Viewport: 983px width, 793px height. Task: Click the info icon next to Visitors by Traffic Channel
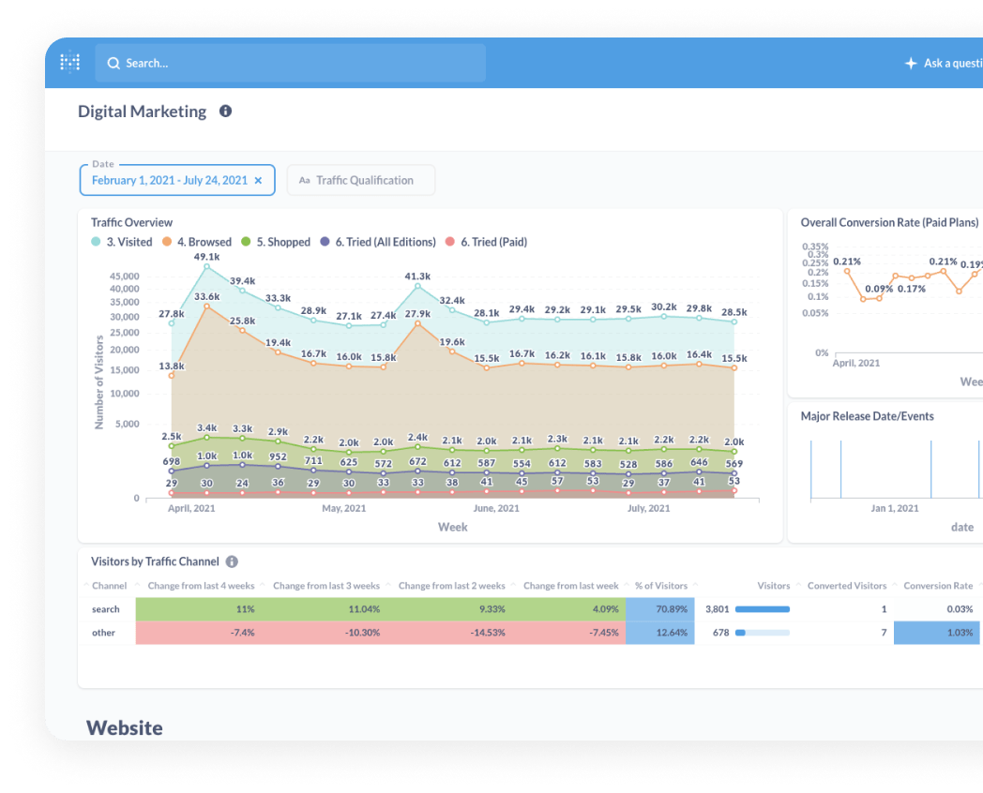pos(232,561)
